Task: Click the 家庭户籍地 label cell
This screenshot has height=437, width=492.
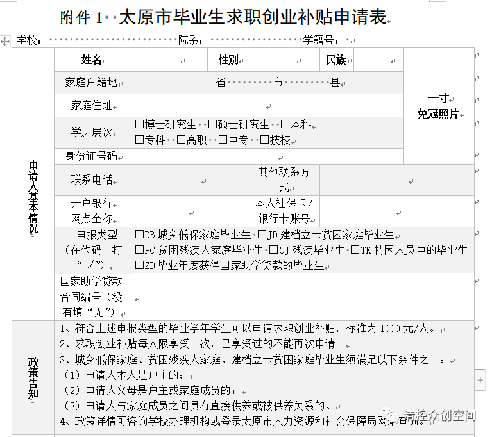Action: [92, 83]
